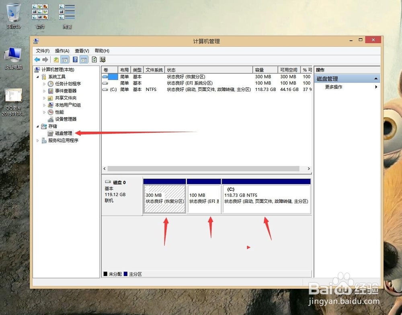Select the (C:) 118.73 GB NTFS partition block
This screenshot has height=315, width=402.
point(267,199)
